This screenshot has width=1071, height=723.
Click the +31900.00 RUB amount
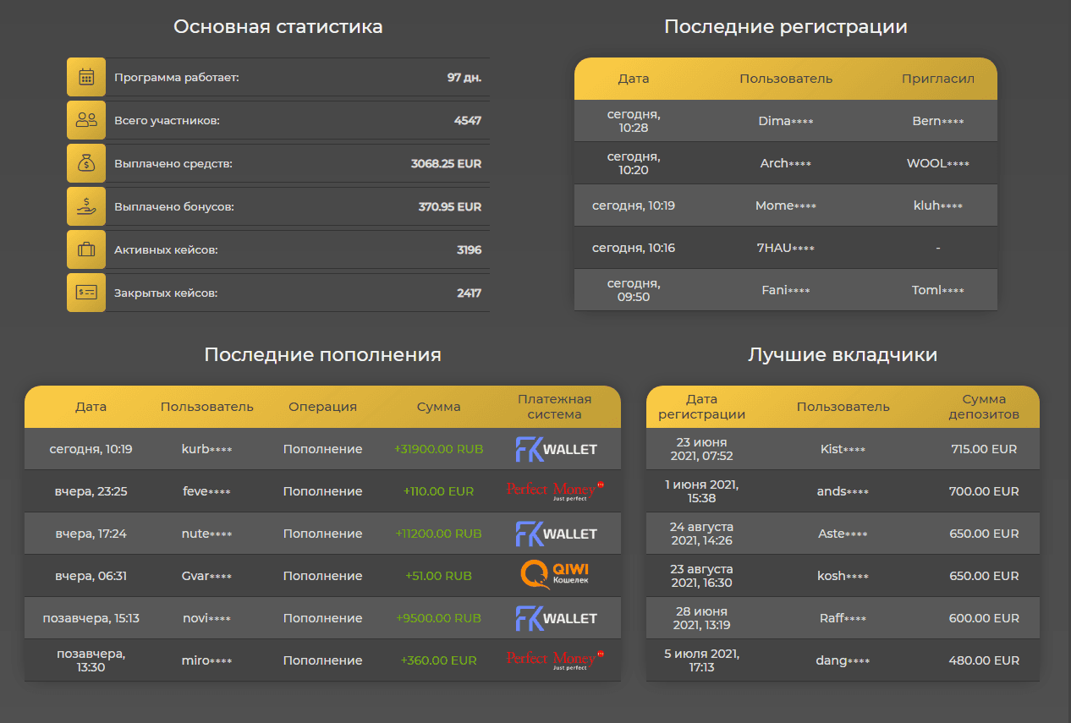(438, 449)
